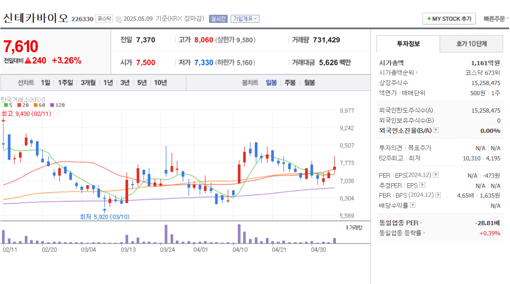Click the 코스닥 673위 rank value
Screen dimensions: 510x284
click(x=482, y=73)
